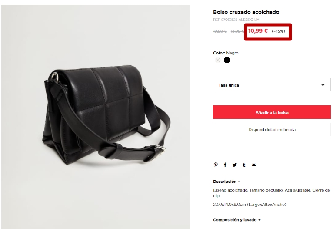The width and height of the screenshot is (336, 229).
Task: Share the product on Tumblr
Action: click(x=244, y=165)
